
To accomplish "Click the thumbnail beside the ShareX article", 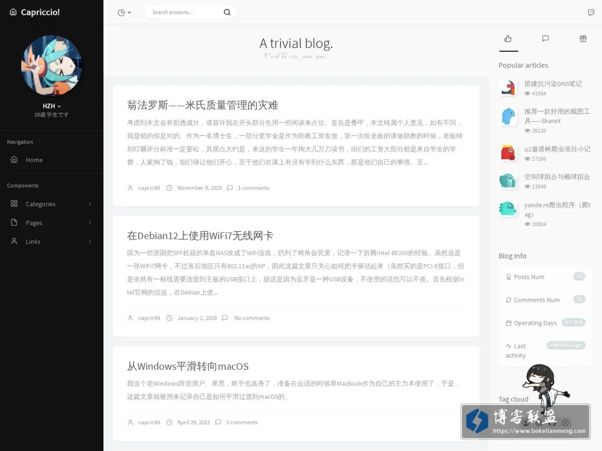I will point(508,116).
